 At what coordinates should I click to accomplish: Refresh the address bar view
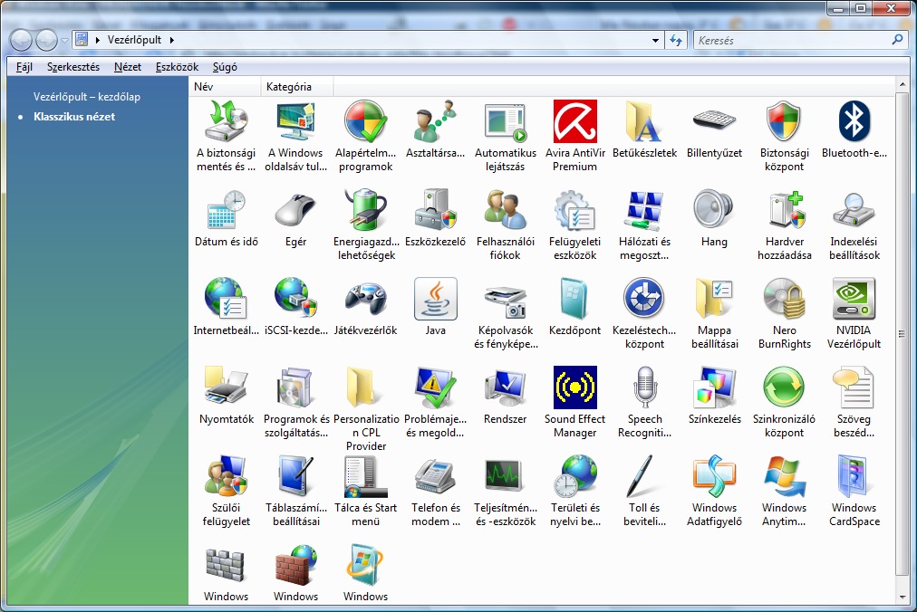click(x=676, y=41)
